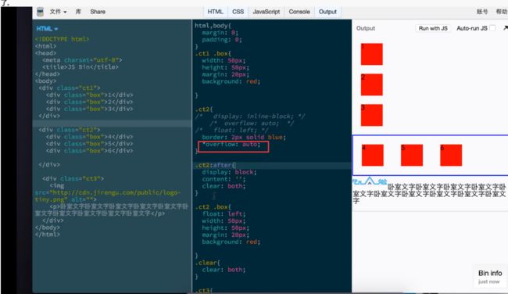Pop out output with arrow icon

505,28
